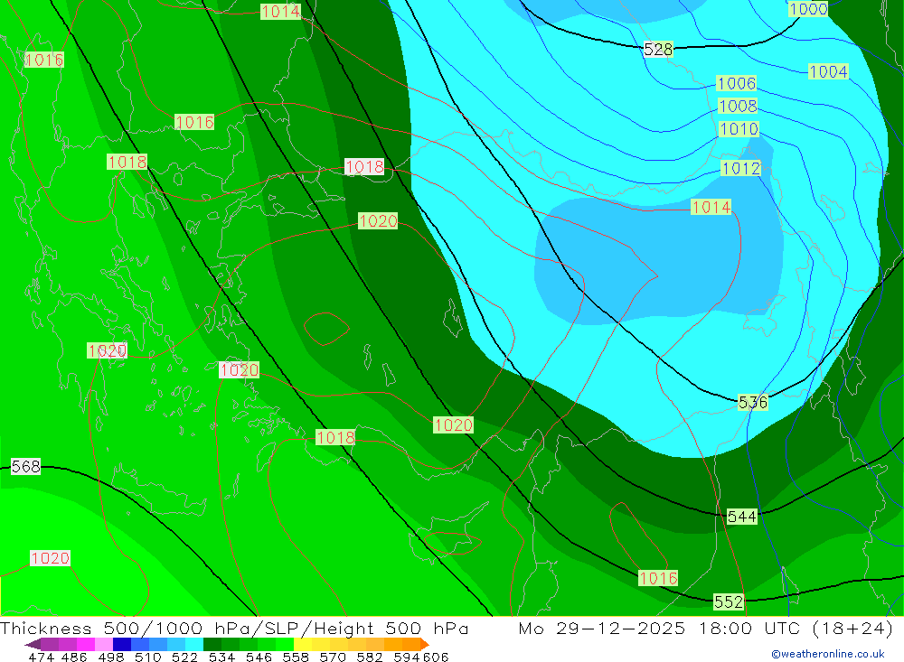Click the 594 value under the color scale
Screen dimensions: 904x662
(x=407, y=657)
